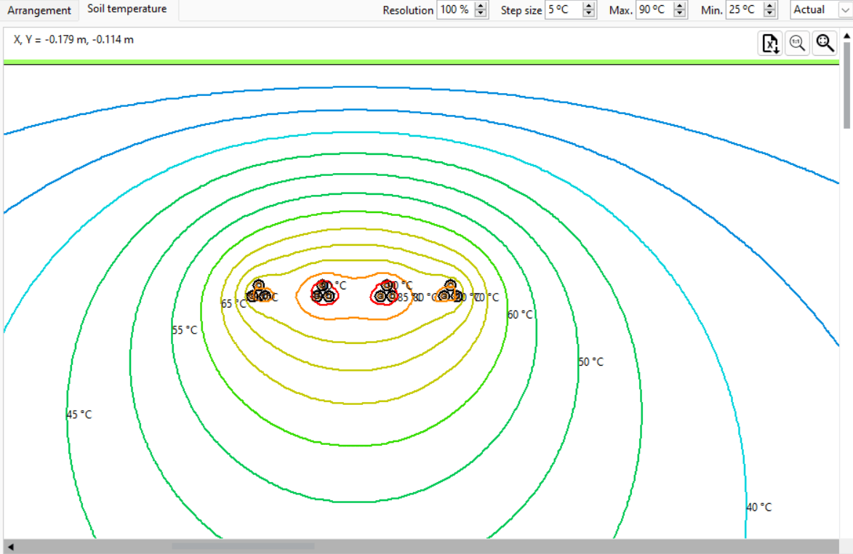The height and width of the screenshot is (554, 853).
Task: Increase Resolution with the up arrow
Action: [481, 7]
